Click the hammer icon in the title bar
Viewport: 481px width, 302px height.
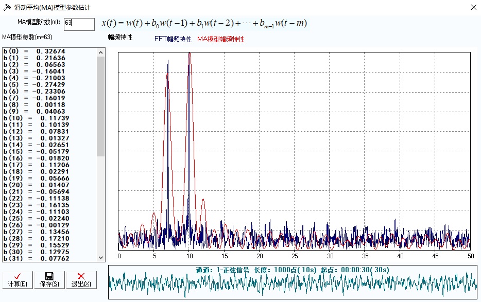[x=7, y=7]
